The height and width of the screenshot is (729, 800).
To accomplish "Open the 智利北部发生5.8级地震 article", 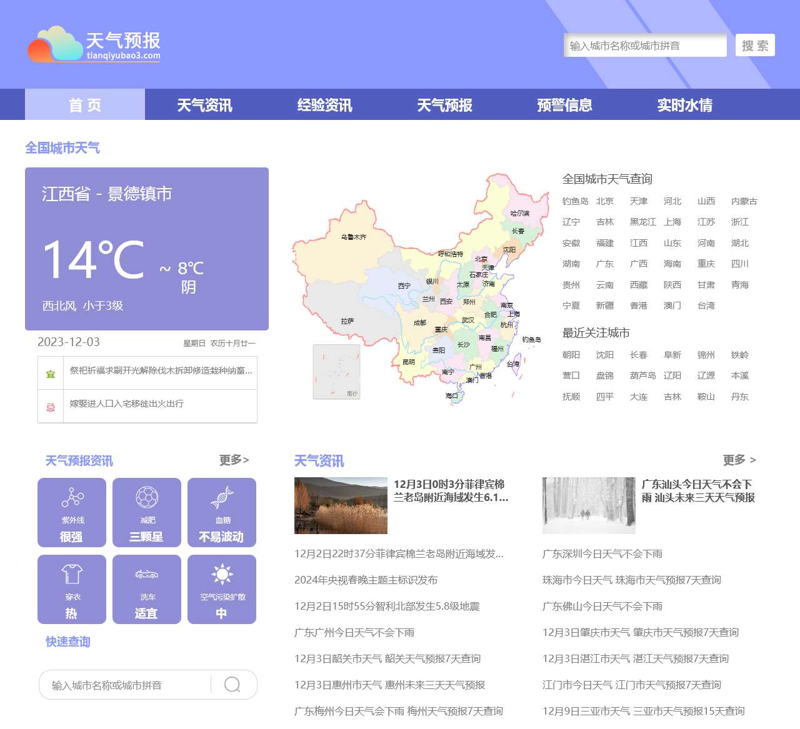I will pyautogui.click(x=387, y=606).
